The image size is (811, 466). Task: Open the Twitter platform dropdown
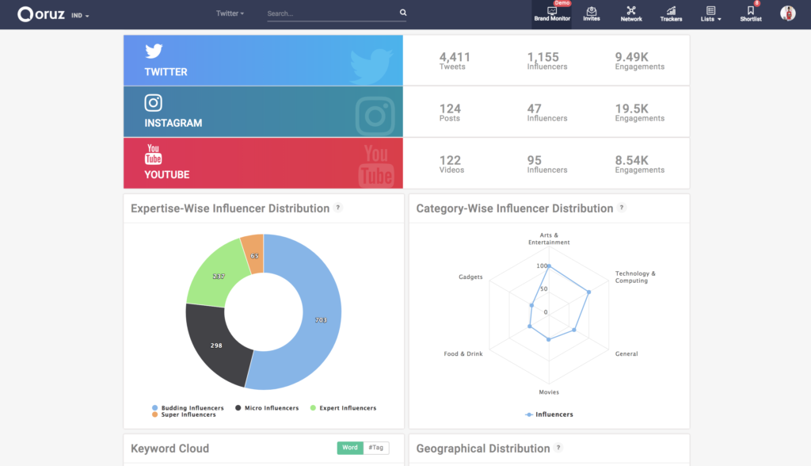(230, 13)
